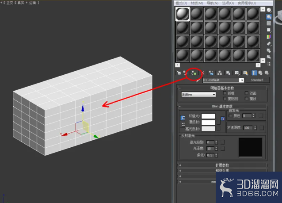Click Make Unique three-spheres icon

(x=219, y=73)
